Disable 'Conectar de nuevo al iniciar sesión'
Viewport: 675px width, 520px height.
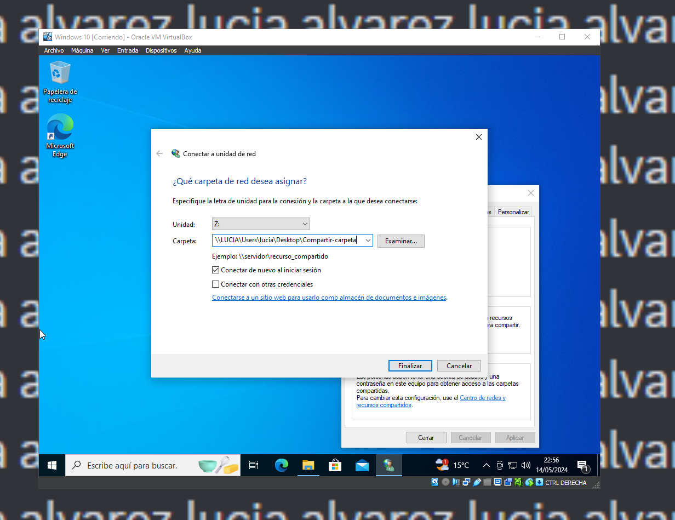[x=216, y=270]
